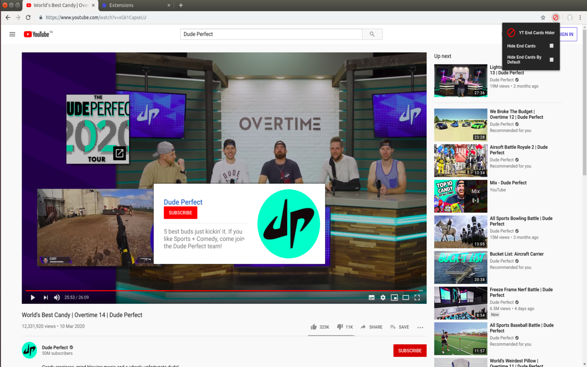Click the Dude Perfect channel name below video
The image size is (587, 367).
[55, 347]
